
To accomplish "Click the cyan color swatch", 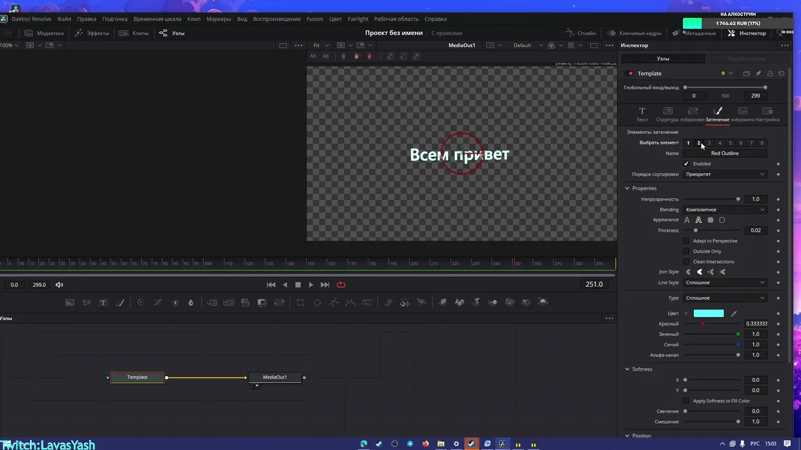I will [x=708, y=313].
